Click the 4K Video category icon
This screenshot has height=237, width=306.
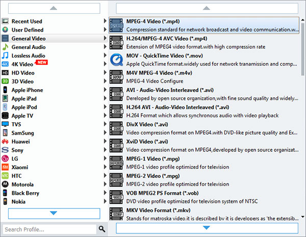coord(5,64)
